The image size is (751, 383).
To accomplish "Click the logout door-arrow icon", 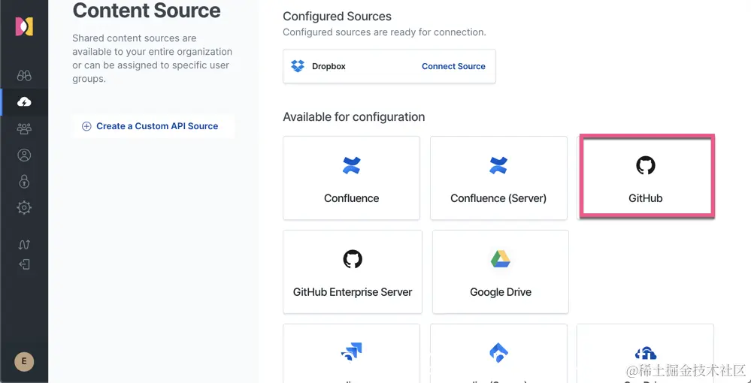I will (x=24, y=264).
